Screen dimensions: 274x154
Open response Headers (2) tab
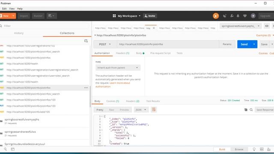click(x=133, y=101)
